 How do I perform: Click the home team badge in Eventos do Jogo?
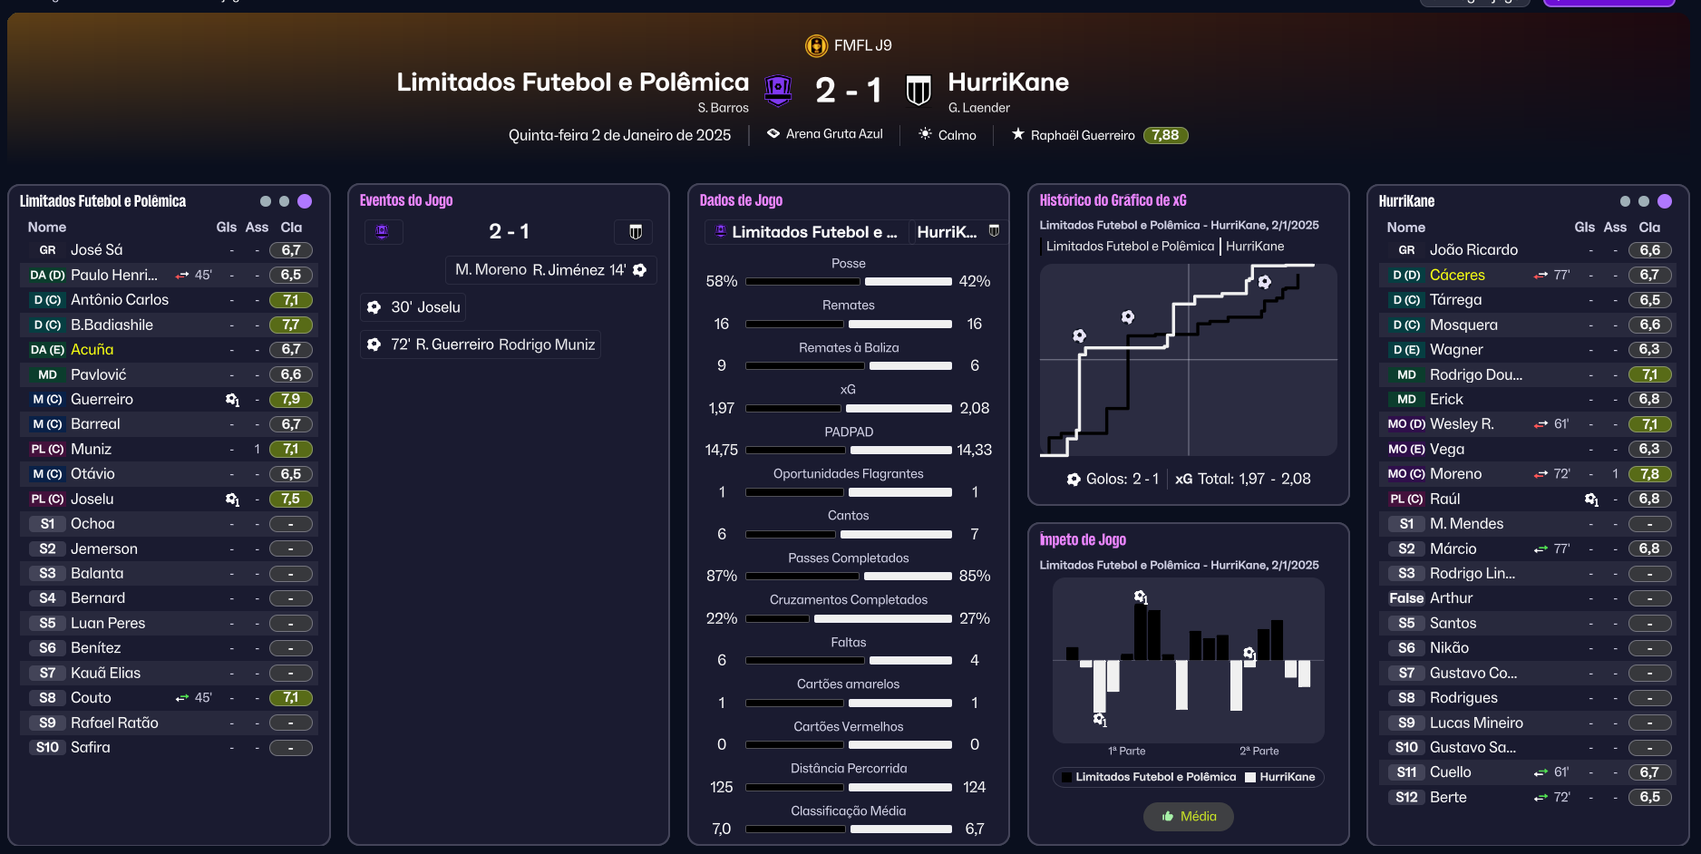click(x=383, y=232)
